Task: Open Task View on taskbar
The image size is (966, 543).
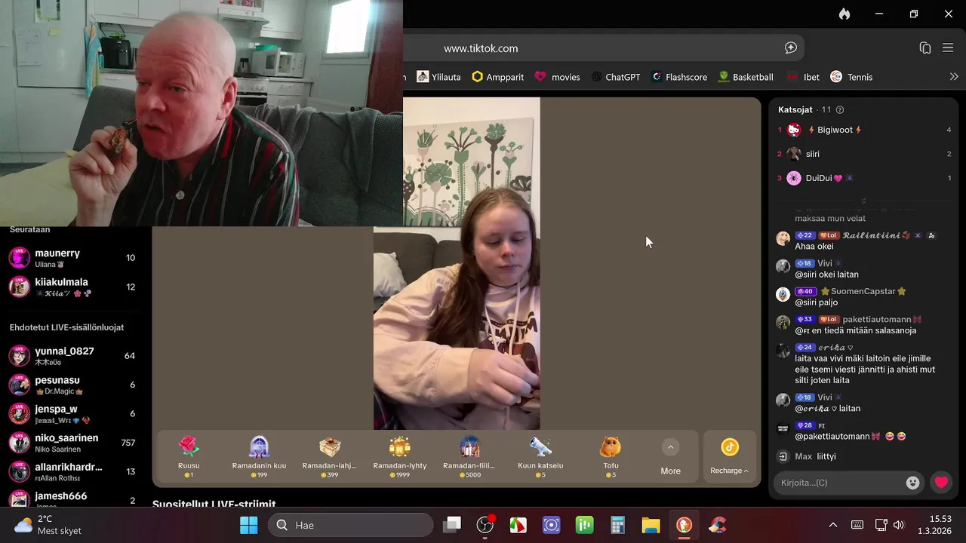Action: click(452, 525)
